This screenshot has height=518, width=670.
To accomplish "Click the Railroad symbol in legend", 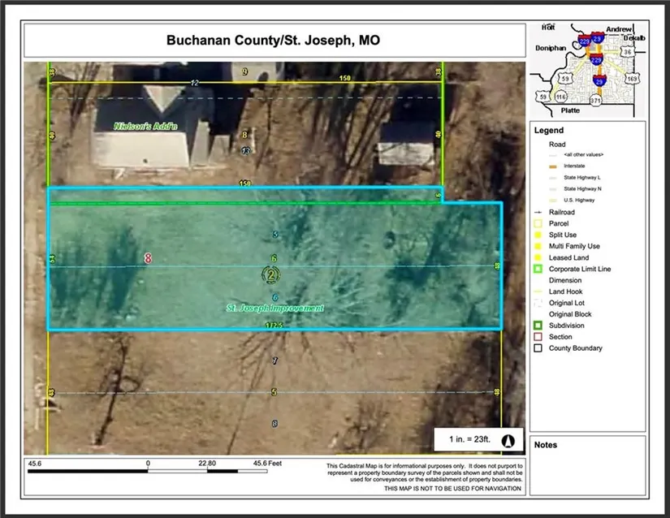I will (x=539, y=212).
